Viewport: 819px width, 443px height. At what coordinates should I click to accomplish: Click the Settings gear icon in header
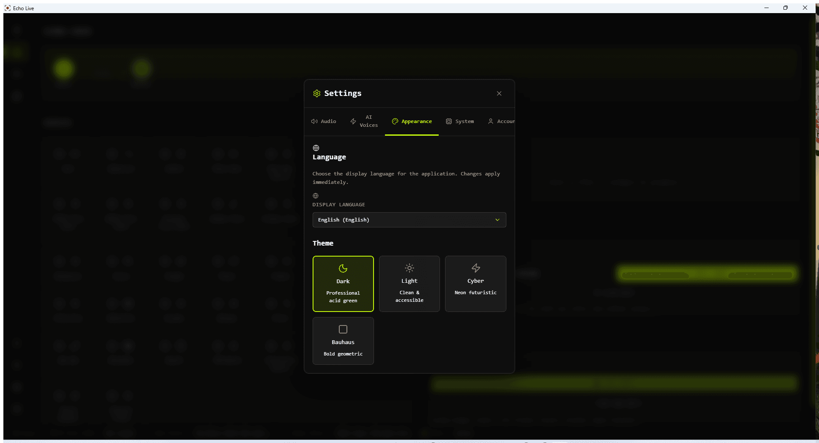[x=317, y=93]
